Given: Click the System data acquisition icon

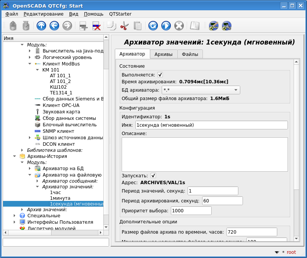Looking at the screenshot, I should coord(38,118).
